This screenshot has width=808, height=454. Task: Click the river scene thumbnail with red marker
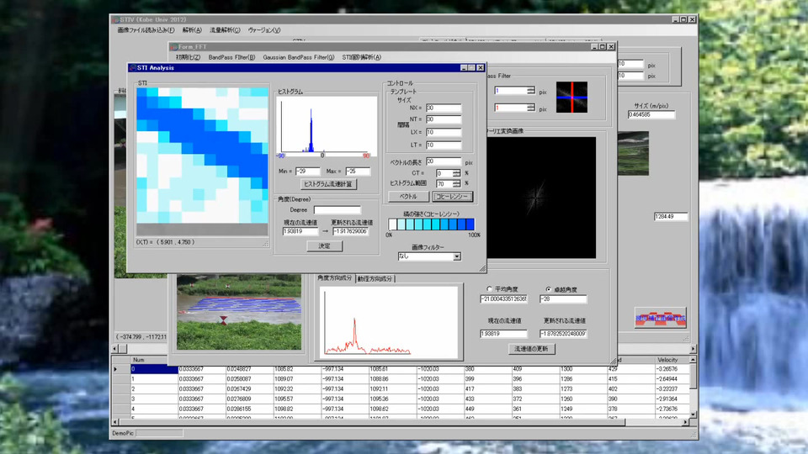(240, 311)
